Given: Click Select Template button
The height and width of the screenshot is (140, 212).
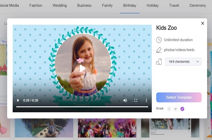Looking at the screenshot, I should click(178, 97).
